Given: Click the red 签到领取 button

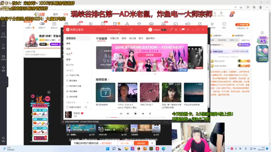Looking at the screenshot, I should [x=40, y=138].
